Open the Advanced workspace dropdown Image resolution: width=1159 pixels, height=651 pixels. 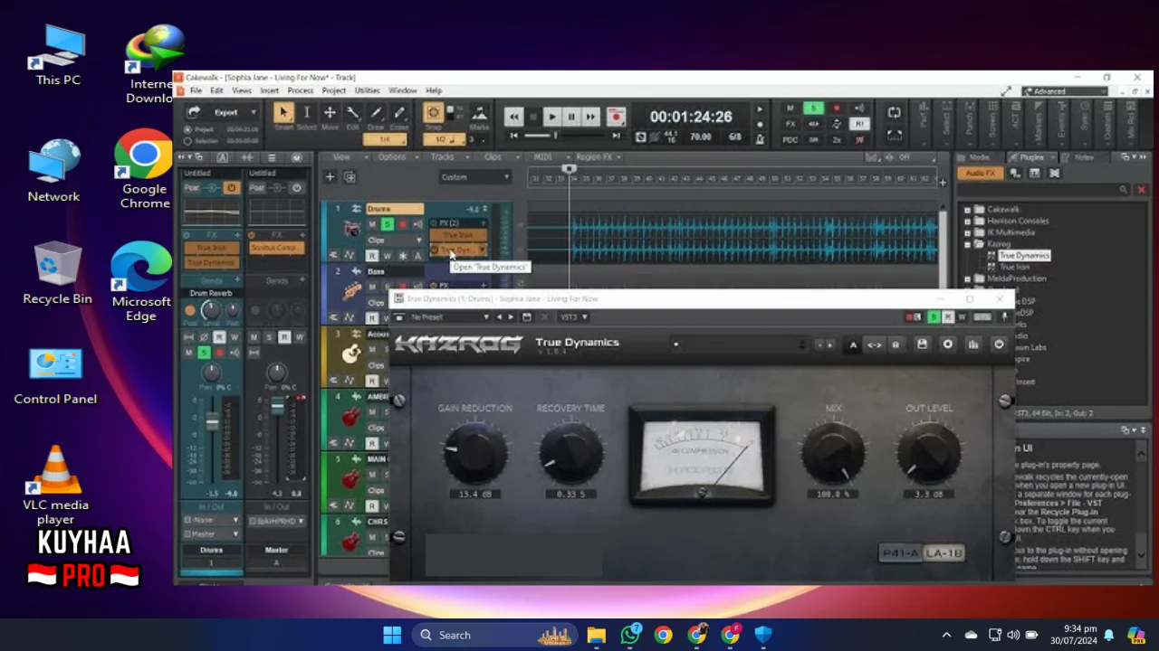click(1065, 91)
